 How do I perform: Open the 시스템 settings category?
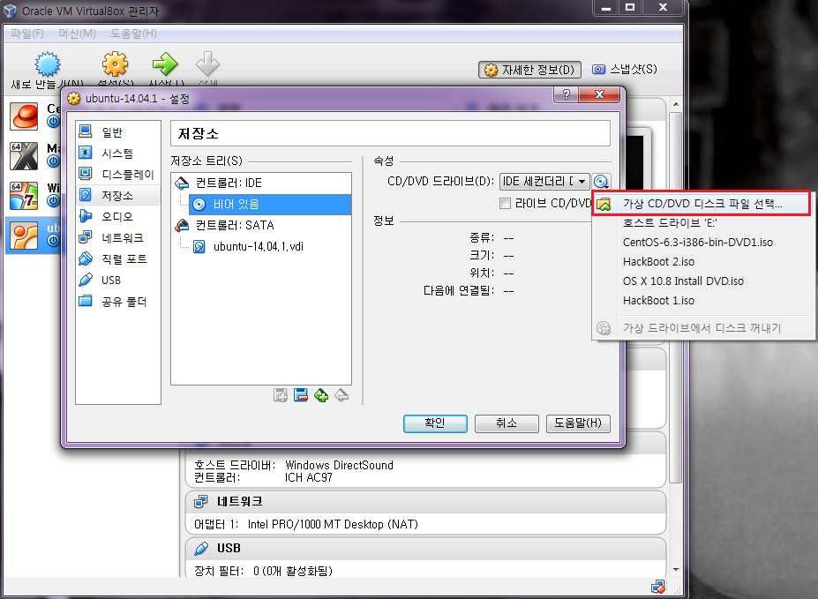tap(117, 153)
